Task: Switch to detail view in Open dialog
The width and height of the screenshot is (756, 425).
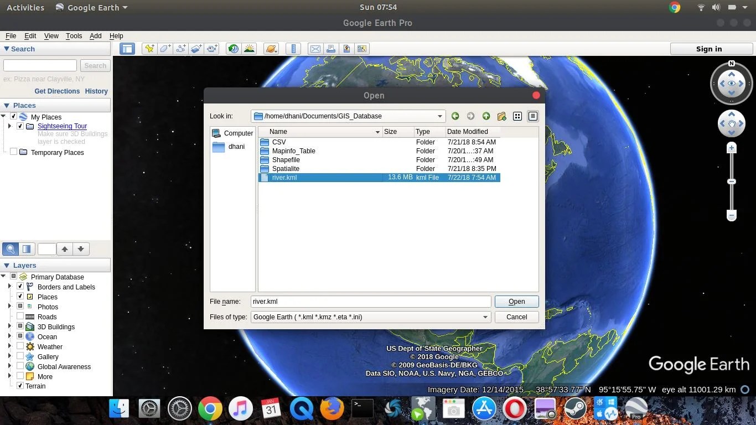Action: 532,116
